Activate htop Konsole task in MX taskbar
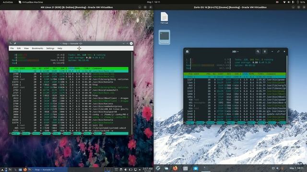 [48, 170]
